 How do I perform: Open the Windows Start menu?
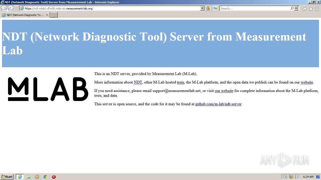point(7,177)
